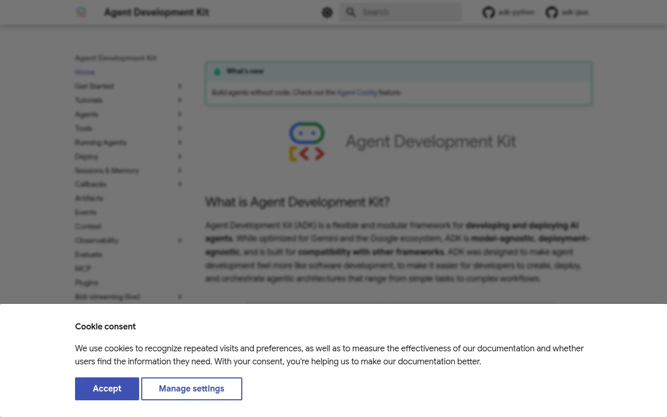
Task: Click the Agent Development Kit logo illustration
Action: pyautogui.click(x=307, y=142)
